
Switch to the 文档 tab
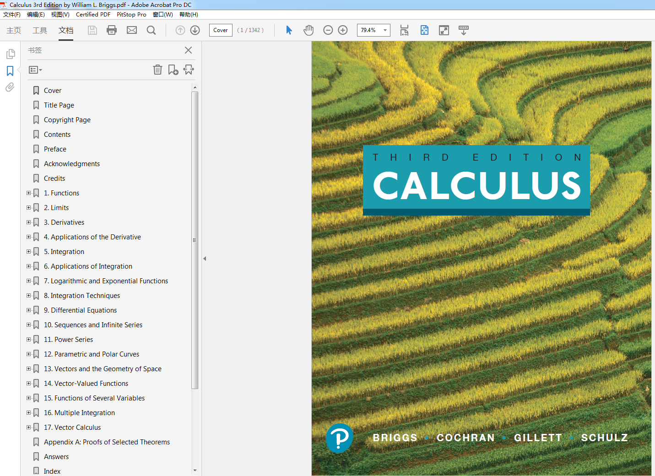point(66,30)
